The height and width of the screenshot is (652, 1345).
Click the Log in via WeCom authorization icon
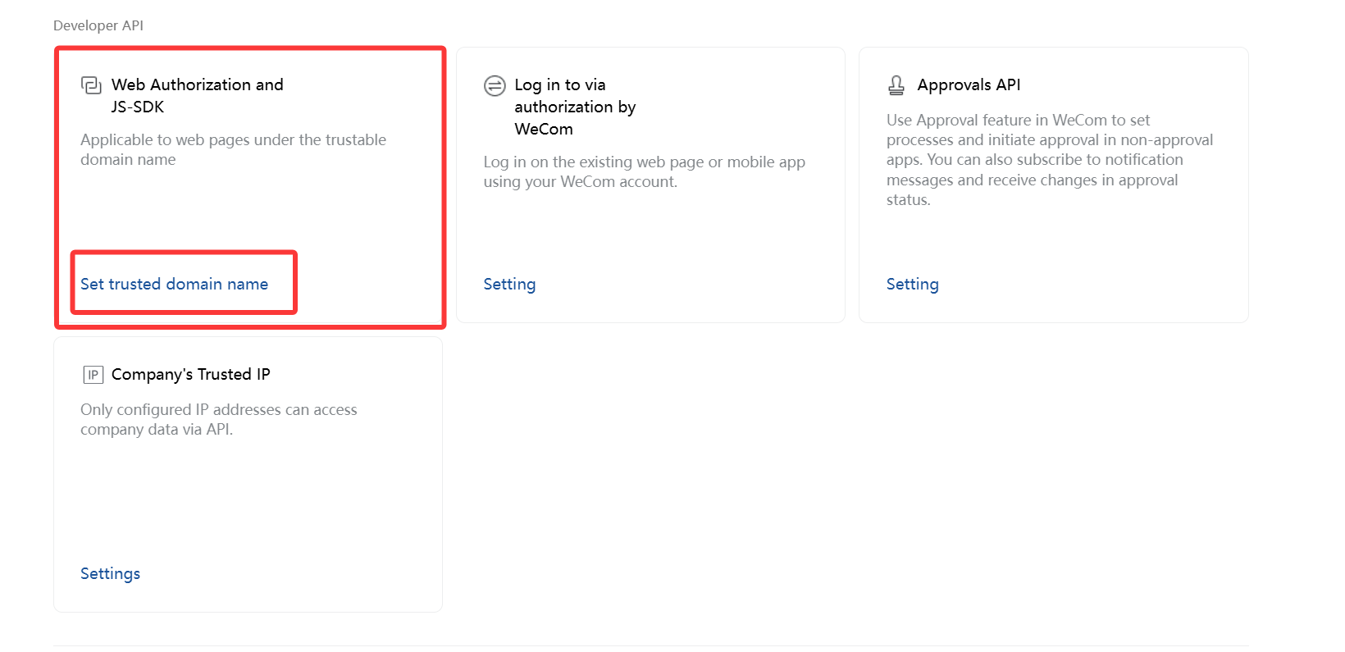tap(495, 85)
